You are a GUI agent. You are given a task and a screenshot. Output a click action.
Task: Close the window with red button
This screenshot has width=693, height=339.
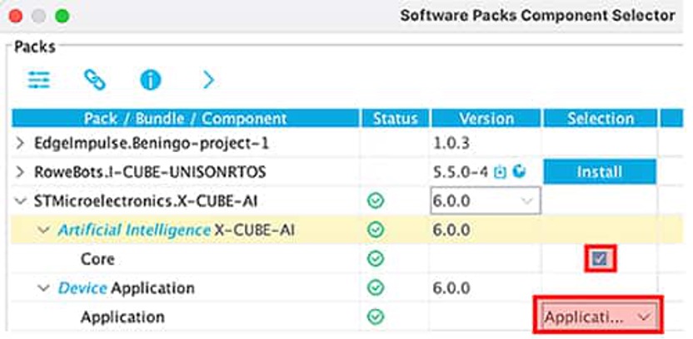[x=16, y=16]
